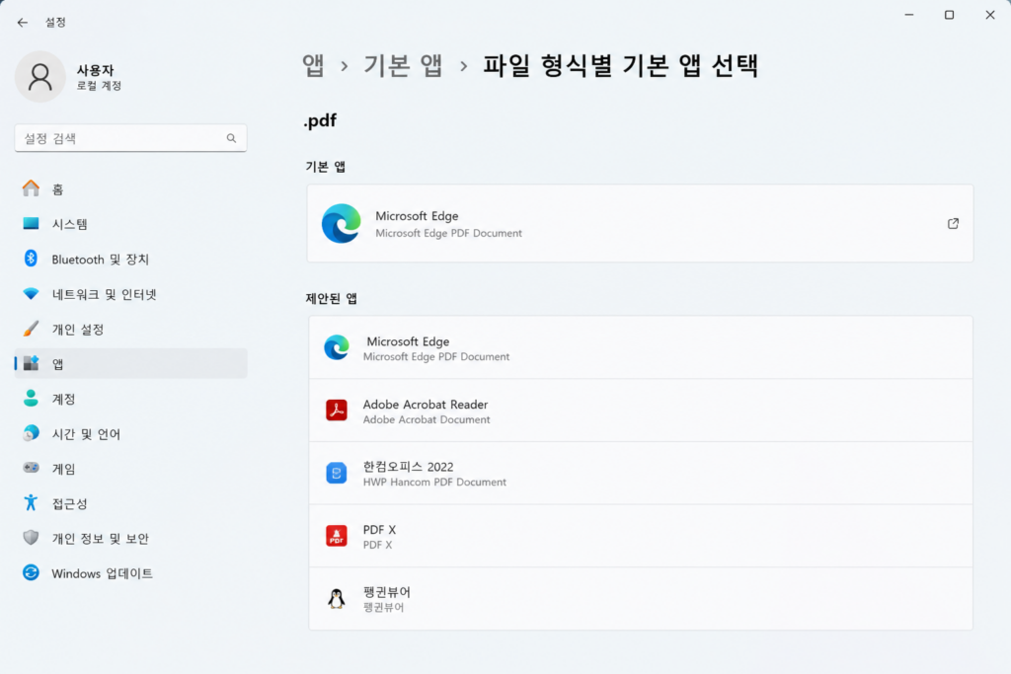This screenshot has height=674, width=1011.
Task: Choose 팽귄뷰어 as default app
Action: tap(640, 599)
